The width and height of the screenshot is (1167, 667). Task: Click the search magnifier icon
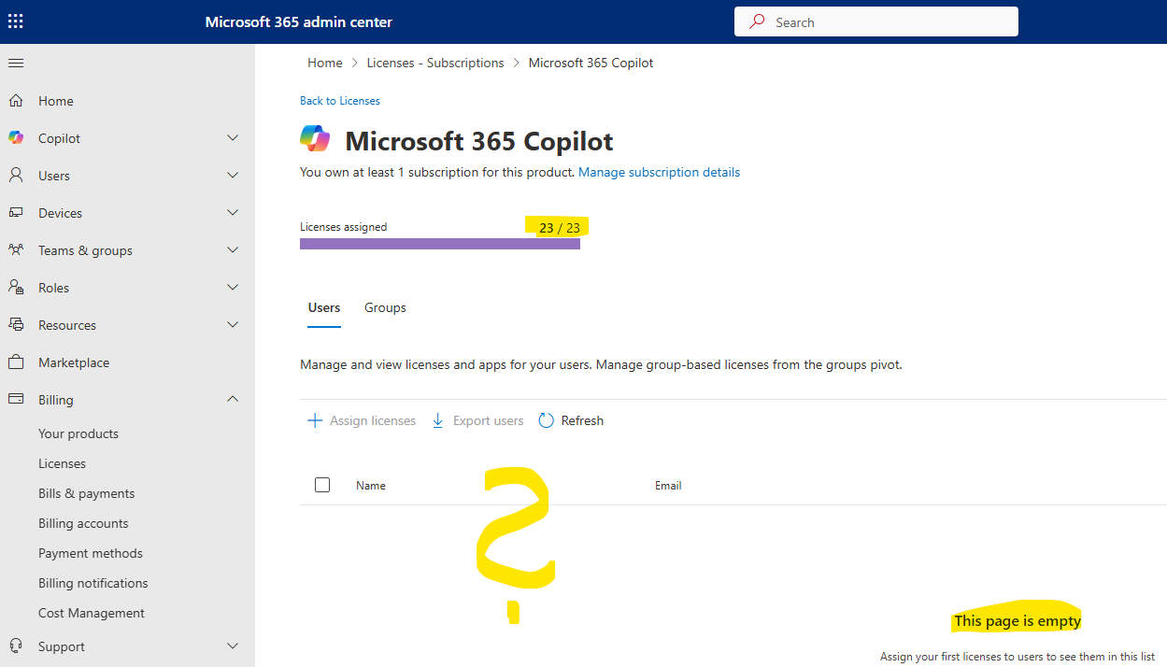coord(758,21)
